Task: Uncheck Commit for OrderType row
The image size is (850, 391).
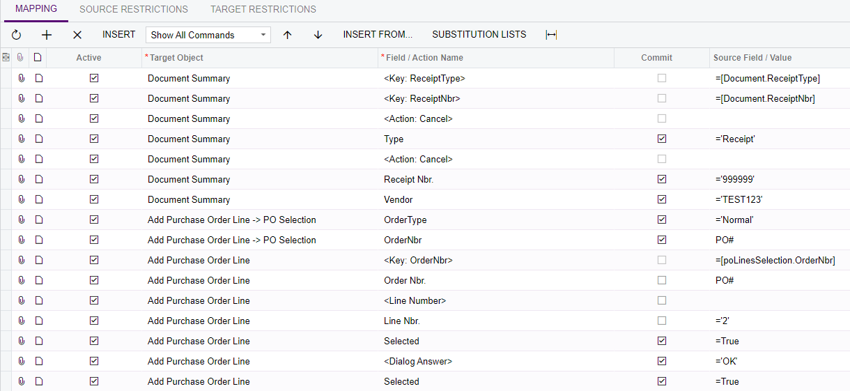Action: (x=662, y=220)
